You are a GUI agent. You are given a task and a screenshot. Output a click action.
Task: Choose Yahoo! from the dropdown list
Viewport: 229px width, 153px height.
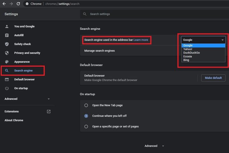203,49
